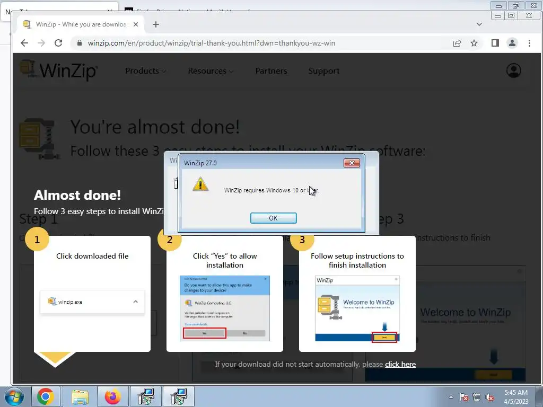Click OK in the WinZip 27.0 dialog

tap(273, 218)
